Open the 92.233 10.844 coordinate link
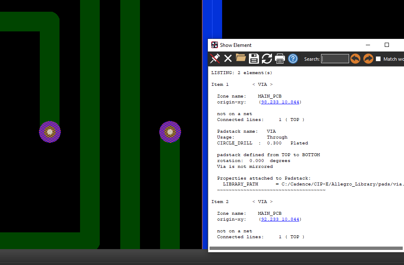404x265 pixels. pyautogui.click(x=280, y=219)
